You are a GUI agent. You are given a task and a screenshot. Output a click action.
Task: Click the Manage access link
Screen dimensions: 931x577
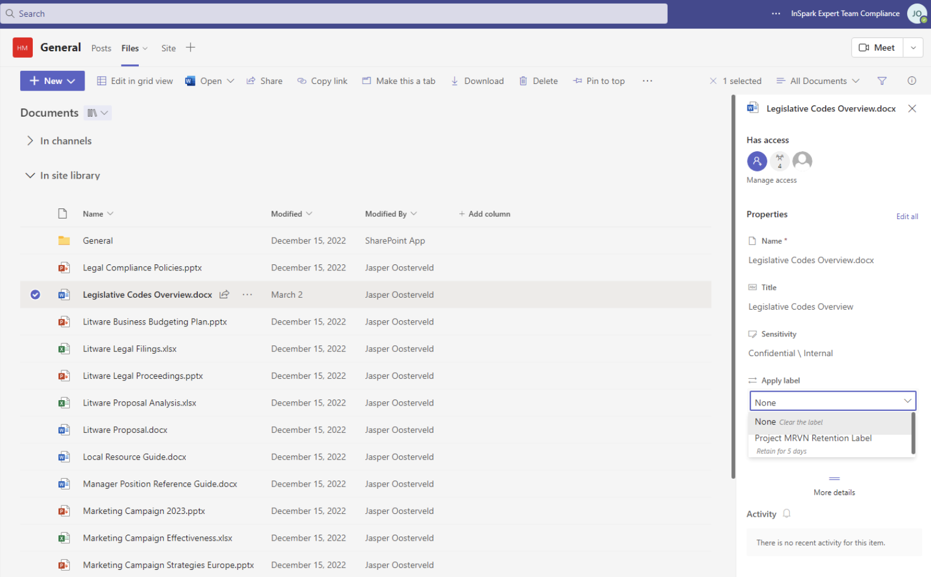[771, 180]
